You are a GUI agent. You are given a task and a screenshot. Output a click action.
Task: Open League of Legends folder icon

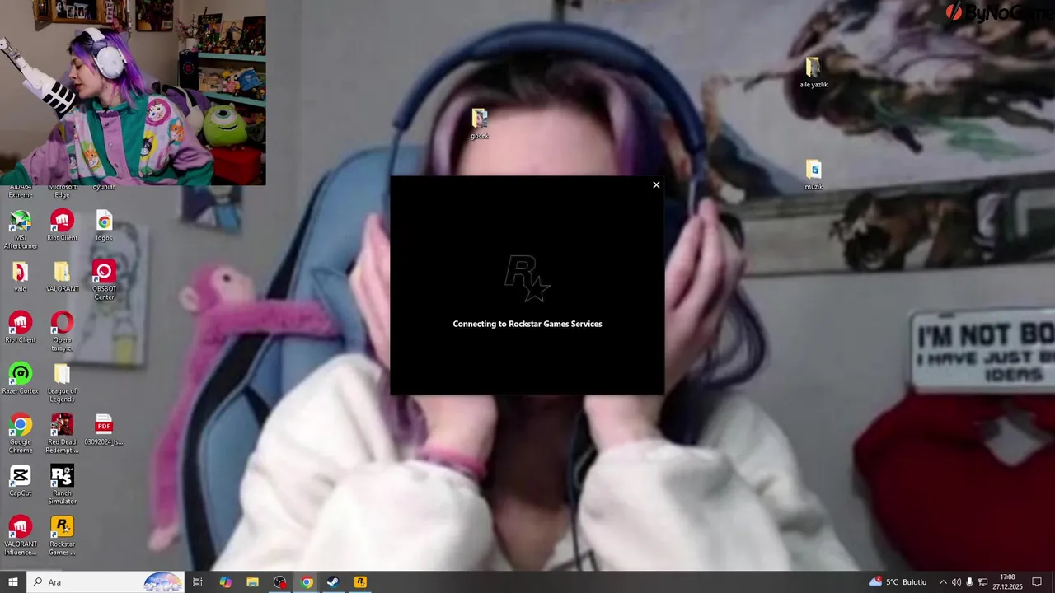pos(62,383)
